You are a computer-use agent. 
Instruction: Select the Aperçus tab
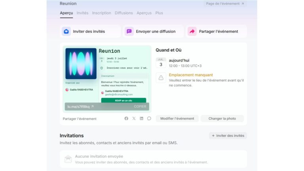[144, 13]
